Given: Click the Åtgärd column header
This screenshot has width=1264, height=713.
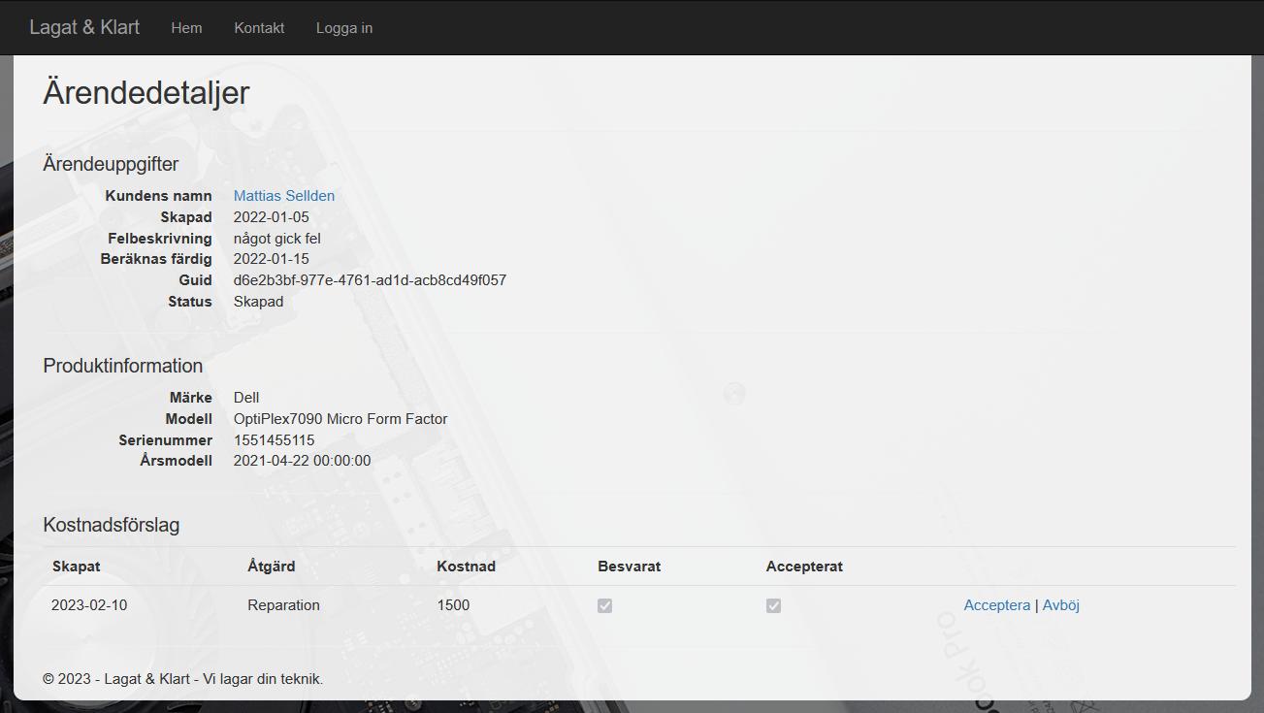Looking at the screenshot, I should [x=272, y=567].
